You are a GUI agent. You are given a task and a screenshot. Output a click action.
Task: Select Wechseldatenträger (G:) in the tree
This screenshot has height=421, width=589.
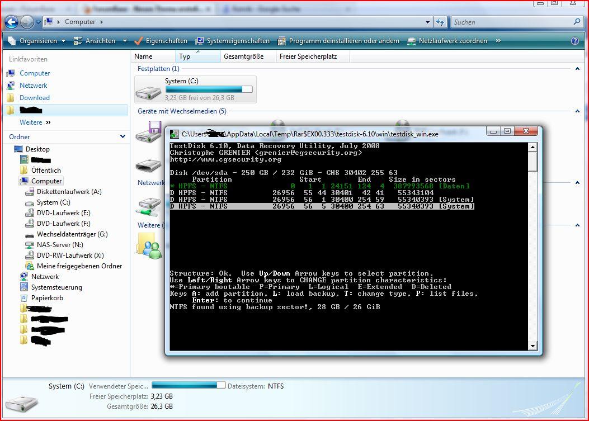72,234
